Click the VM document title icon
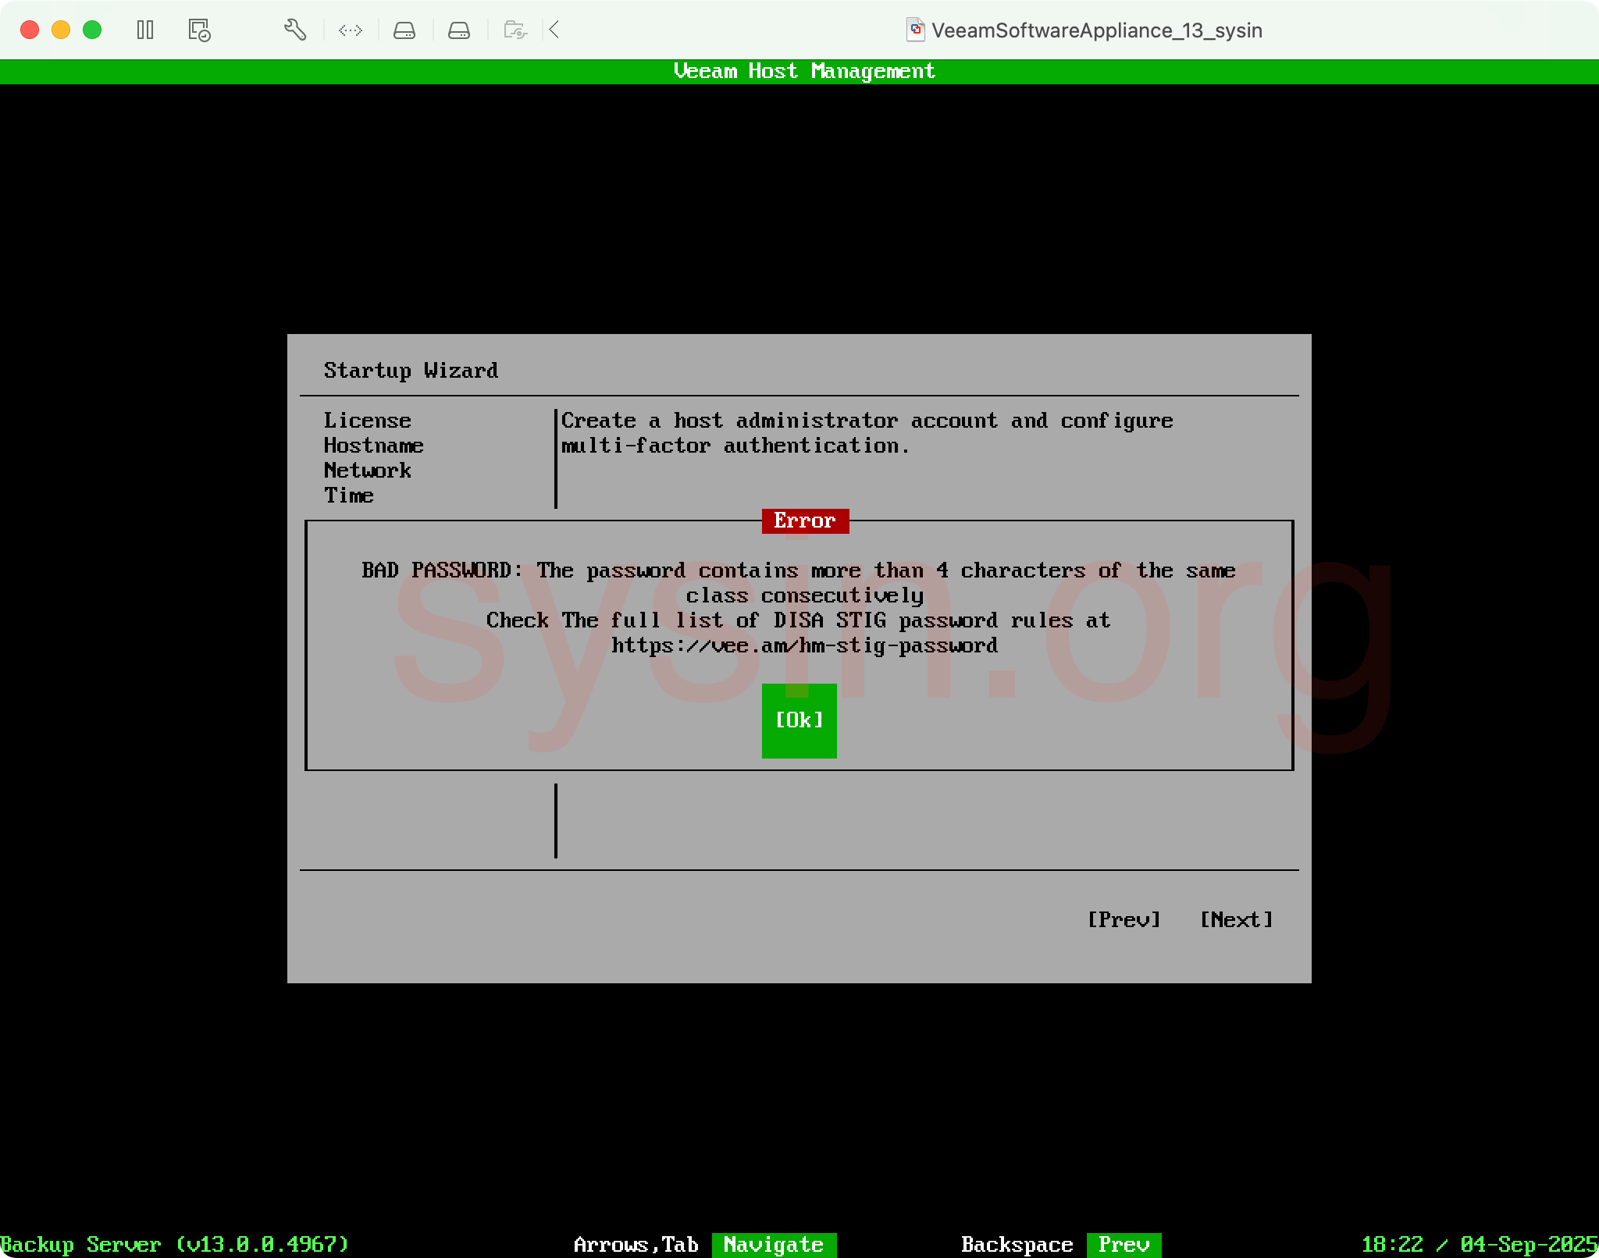1599x1258 pixels. 915,30
